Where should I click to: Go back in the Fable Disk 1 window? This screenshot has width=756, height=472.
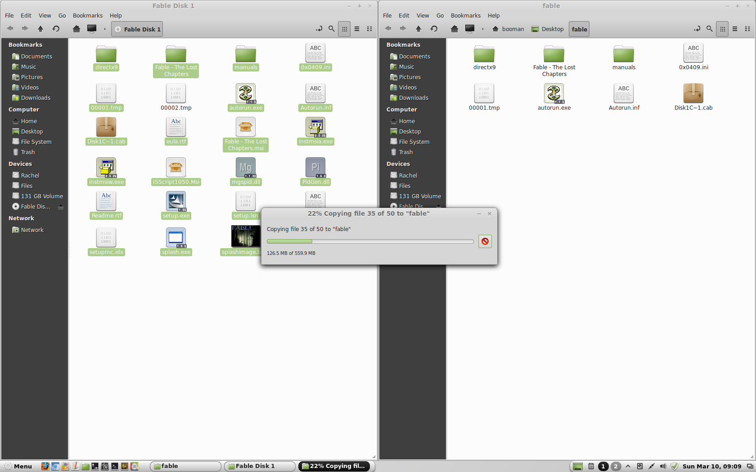[10, 29]
